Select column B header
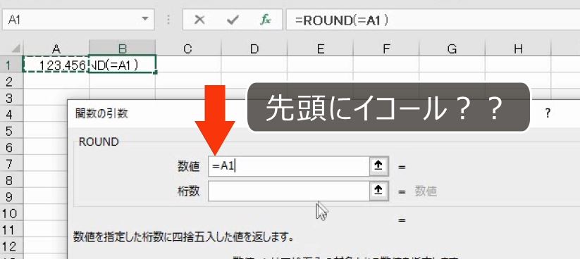Image resolution: width=580 pixels, height=259 pixels. [x=123, y=49]
